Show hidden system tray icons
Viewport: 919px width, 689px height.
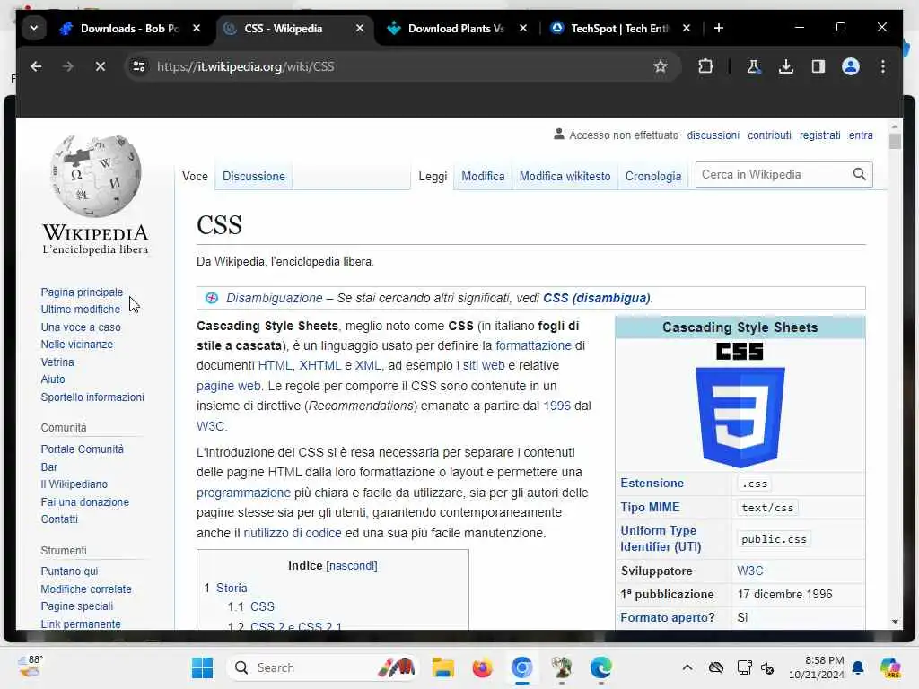coord(687,667)
